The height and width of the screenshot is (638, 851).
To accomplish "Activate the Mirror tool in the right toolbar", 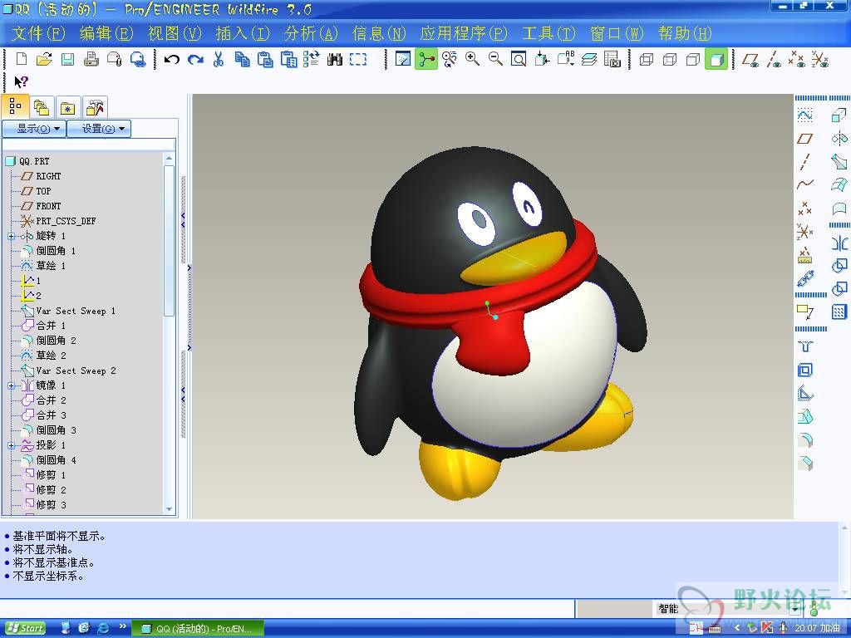I will (839, 243).
